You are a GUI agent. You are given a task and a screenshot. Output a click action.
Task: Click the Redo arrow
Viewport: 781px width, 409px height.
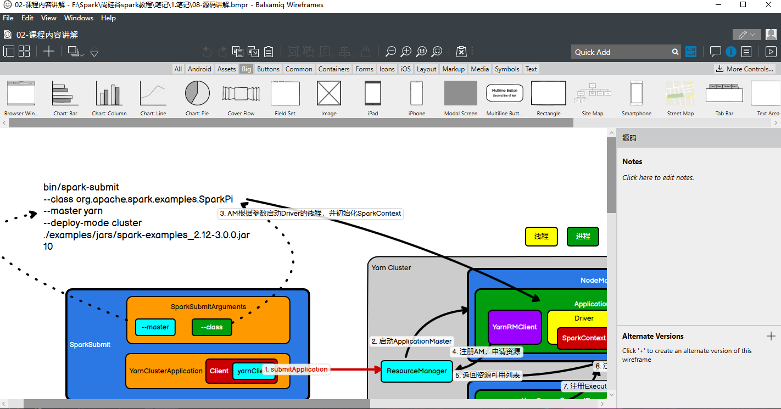click(222, 52)
